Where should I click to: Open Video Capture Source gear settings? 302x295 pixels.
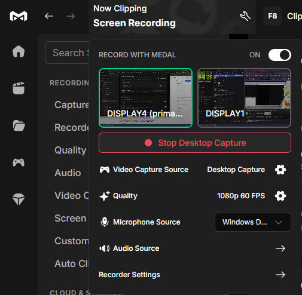(280, 170)
